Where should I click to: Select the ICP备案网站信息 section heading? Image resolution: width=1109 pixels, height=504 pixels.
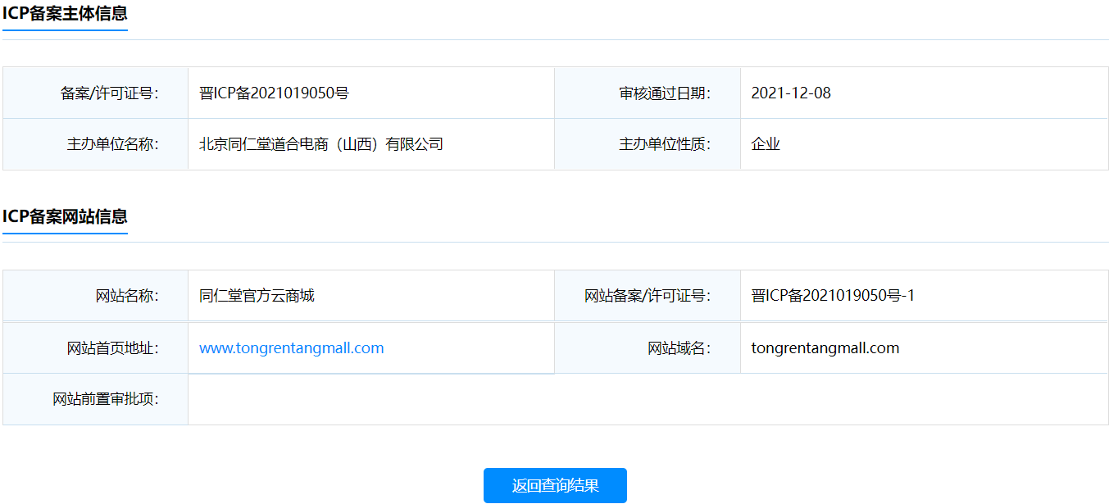[65, 217]
